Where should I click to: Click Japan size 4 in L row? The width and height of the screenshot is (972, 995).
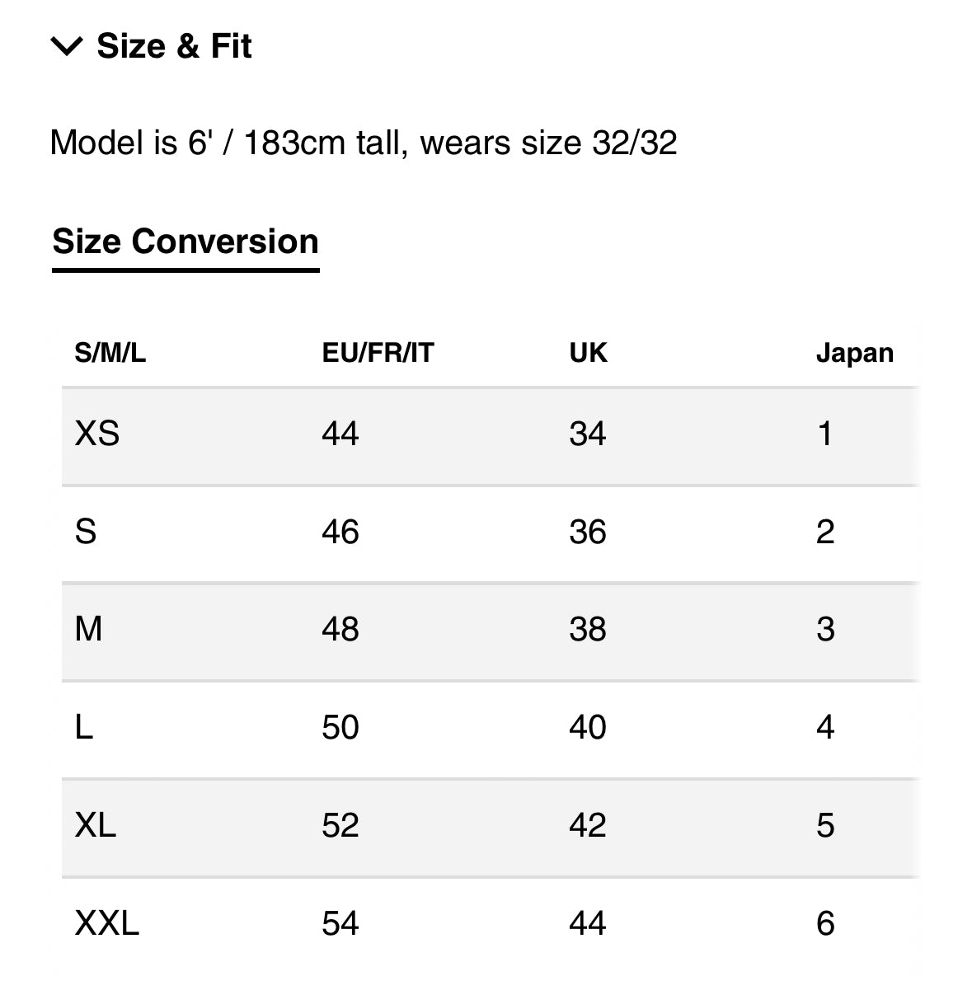(825, 727)
